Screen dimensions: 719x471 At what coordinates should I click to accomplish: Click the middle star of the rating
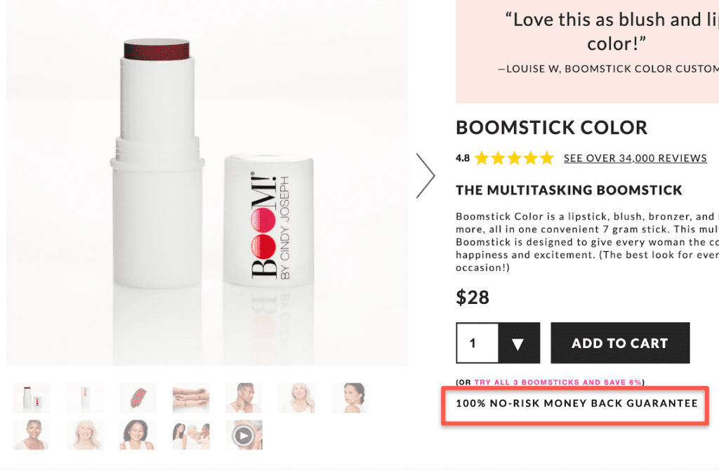(x=515, y=158)
